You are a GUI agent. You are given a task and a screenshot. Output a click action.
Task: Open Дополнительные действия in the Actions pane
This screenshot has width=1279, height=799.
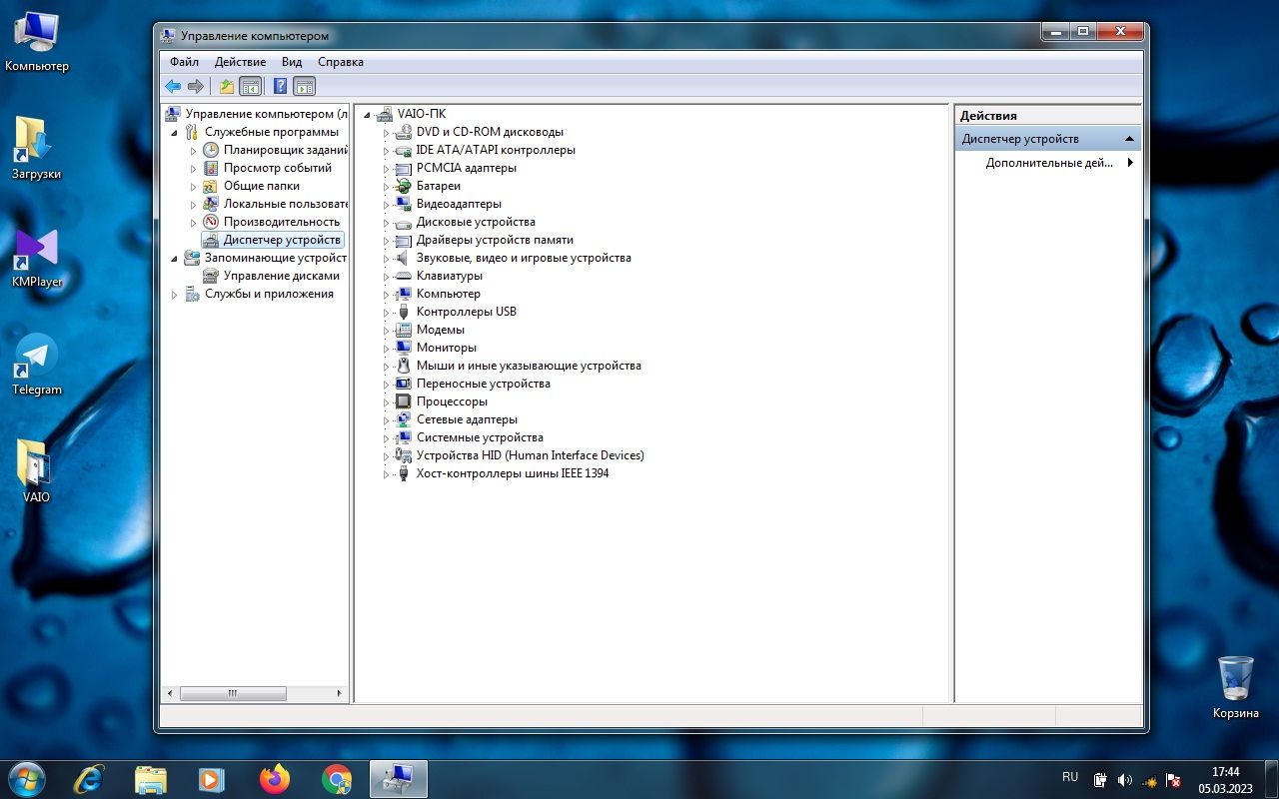[1049, 163]
